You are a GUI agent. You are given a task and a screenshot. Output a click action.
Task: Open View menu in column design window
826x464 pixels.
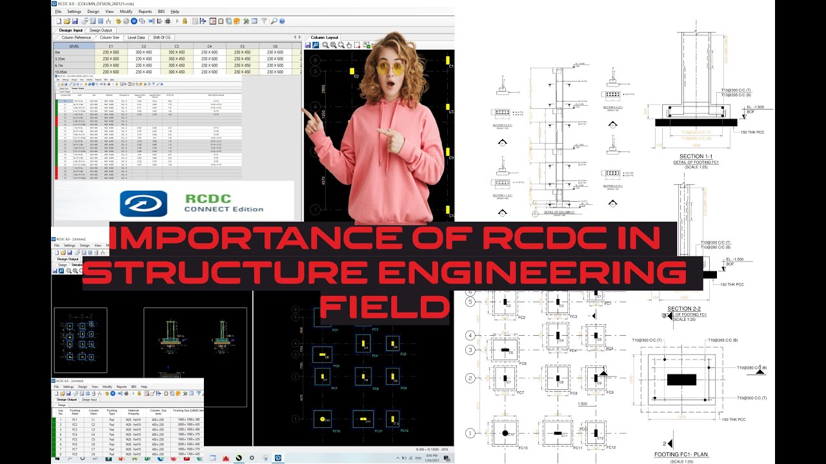110,12
